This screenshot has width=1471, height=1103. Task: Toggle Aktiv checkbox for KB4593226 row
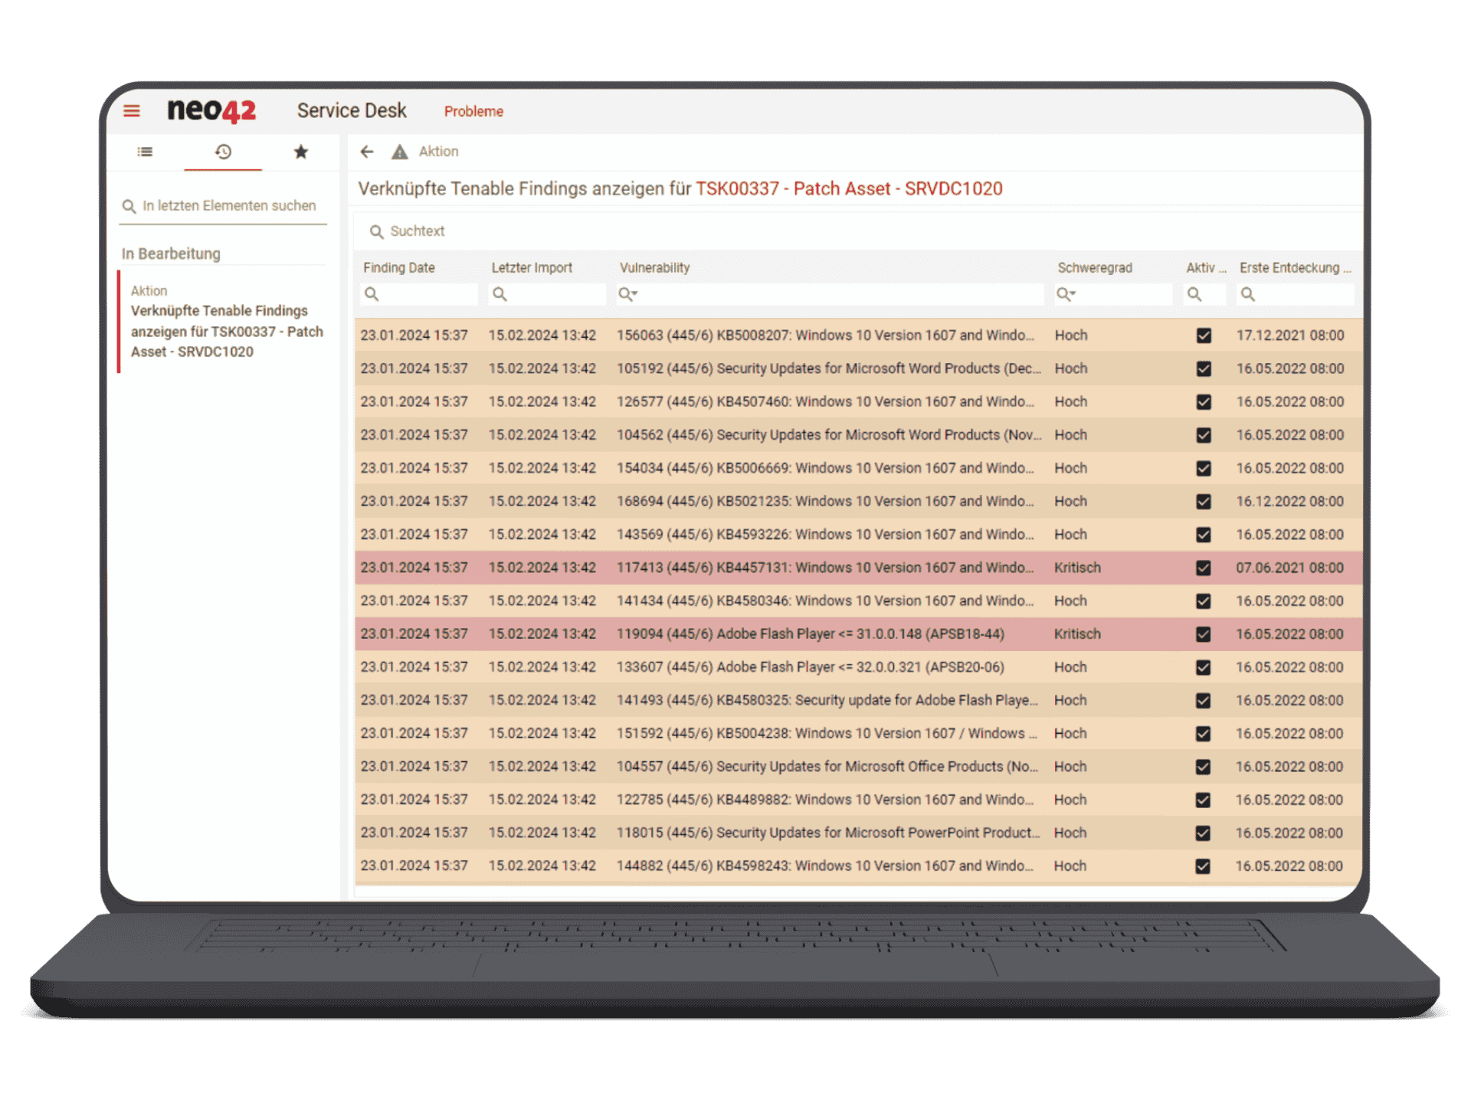[x=1204, y=535]
